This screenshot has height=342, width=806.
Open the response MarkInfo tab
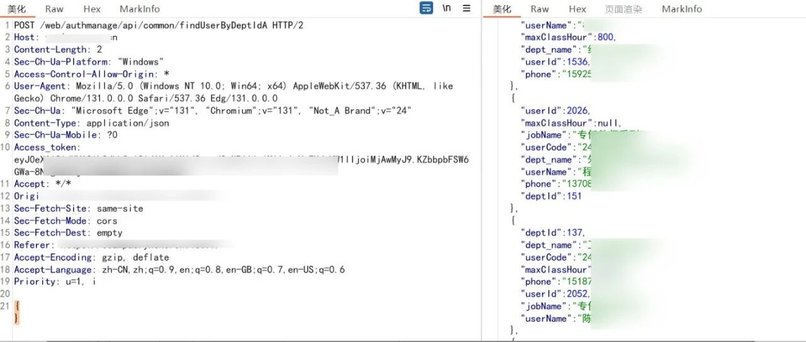click(x=682, y=9)
